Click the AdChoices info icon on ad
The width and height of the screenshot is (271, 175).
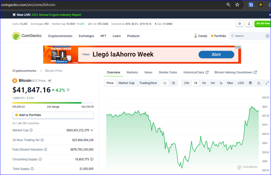[236, 47]
